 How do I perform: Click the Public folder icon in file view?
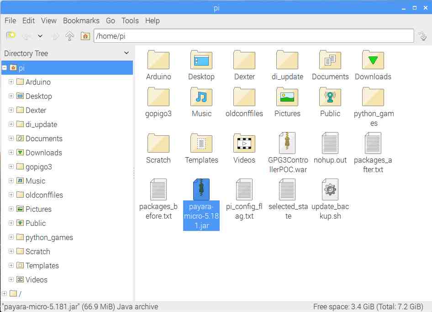[x=330, y=97]
